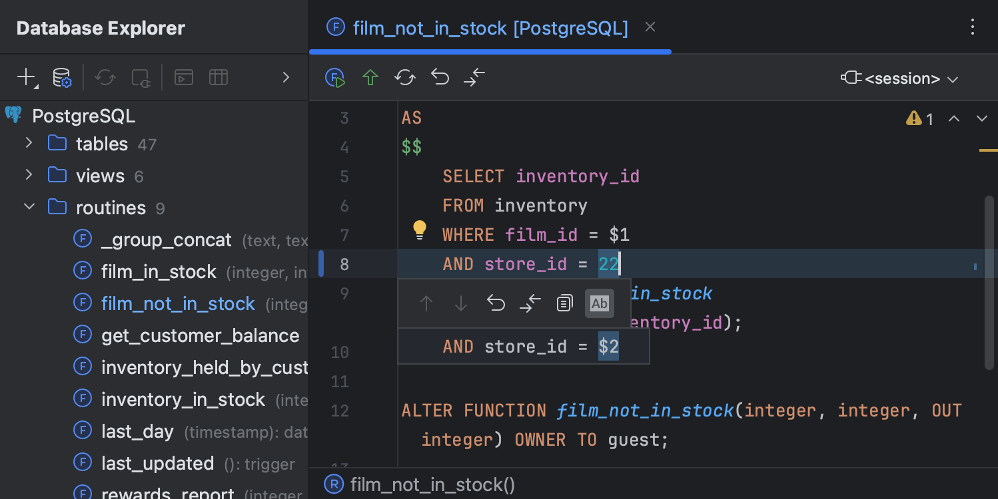The width and height of the screenshot is (998, 499).
Task: Collapse the routines folder
Action: pyautogui.click(x=29, y=207)
